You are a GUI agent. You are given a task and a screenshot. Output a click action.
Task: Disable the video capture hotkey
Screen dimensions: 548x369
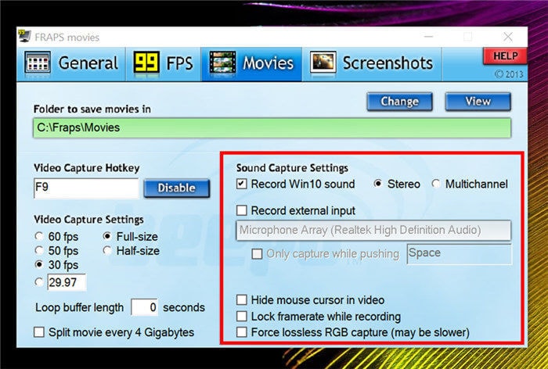click(177, 188)
